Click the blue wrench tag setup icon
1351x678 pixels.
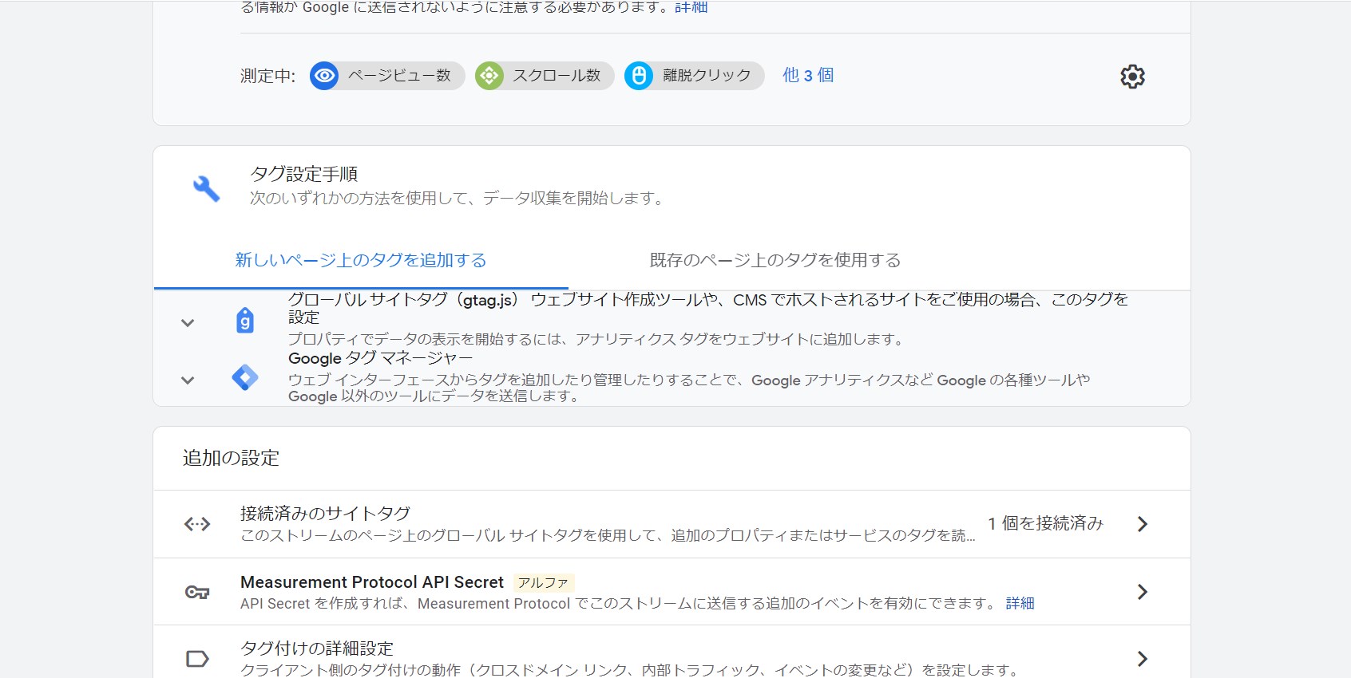(x=206, y=188)
